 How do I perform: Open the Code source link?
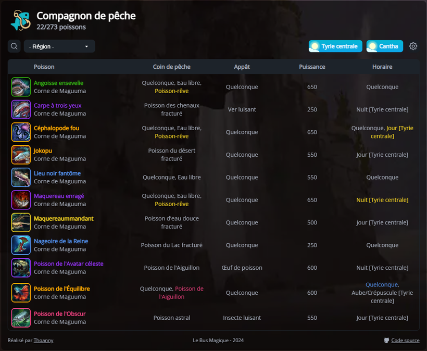click(x=405, y=341)
